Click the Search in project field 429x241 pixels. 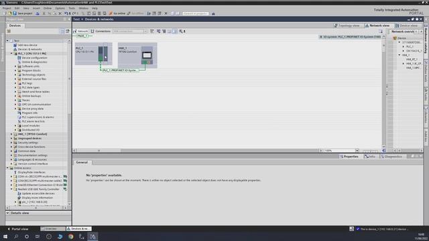click(x=196, y=13)
